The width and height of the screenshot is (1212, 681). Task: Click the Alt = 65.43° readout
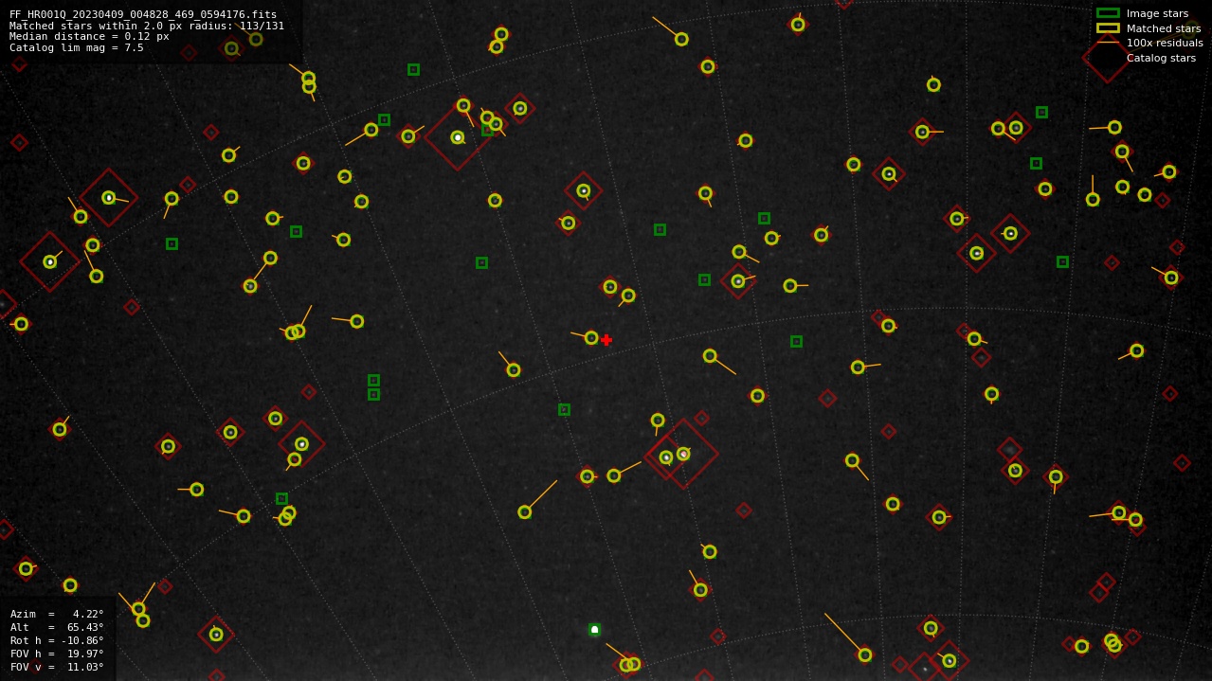point(57,627)
